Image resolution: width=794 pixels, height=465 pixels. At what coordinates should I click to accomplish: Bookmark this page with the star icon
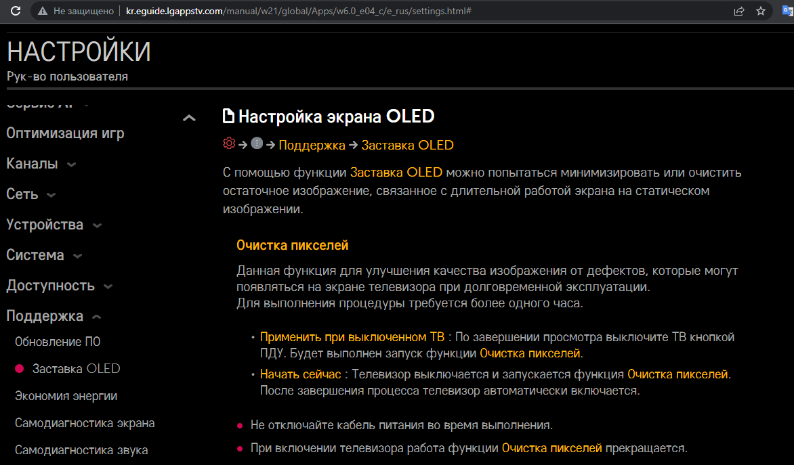click(761, 12)
